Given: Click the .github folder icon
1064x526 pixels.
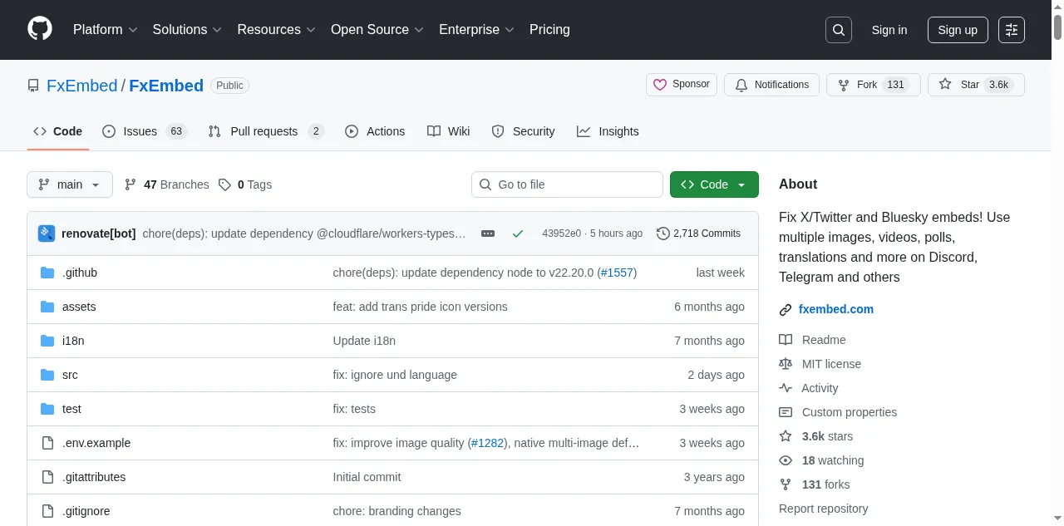Looking at the screenshot, I should tap(47, 273).
